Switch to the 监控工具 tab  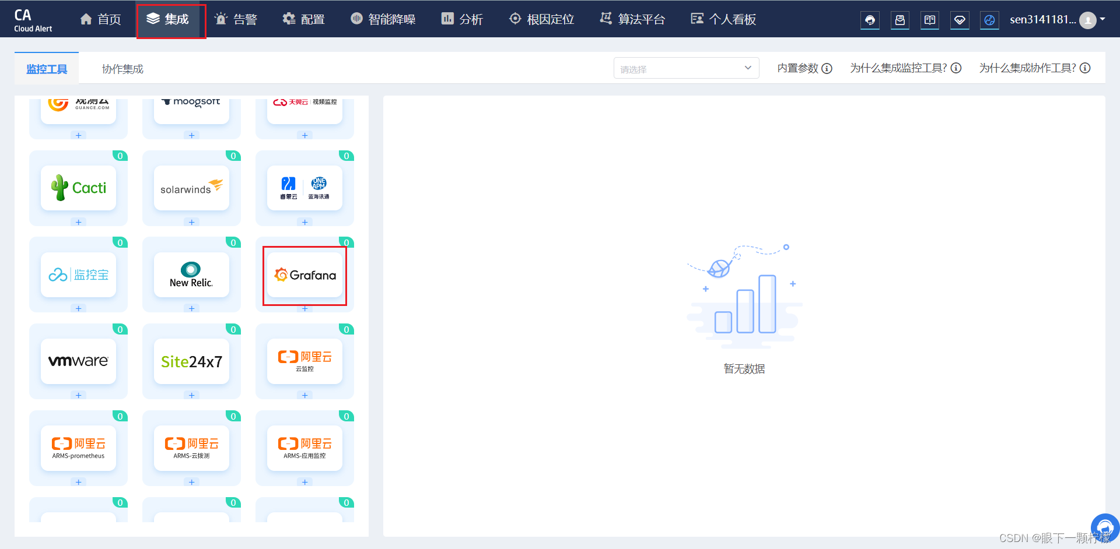click(x=47, y=69)
